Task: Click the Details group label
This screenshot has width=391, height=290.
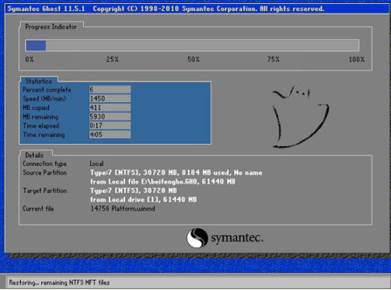Action: 34,155
